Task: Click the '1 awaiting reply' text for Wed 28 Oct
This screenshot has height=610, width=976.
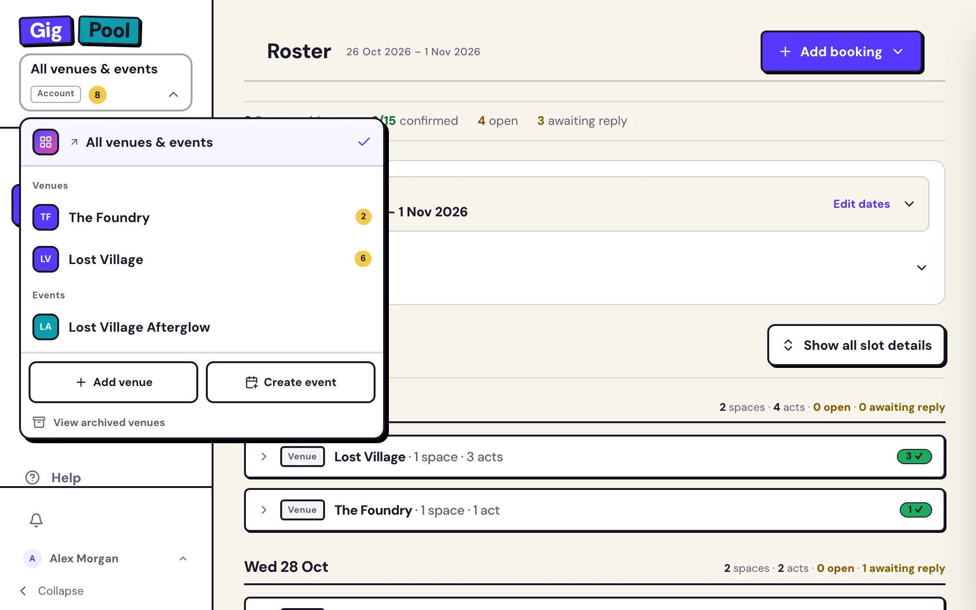Action: (x=904, y=568)
